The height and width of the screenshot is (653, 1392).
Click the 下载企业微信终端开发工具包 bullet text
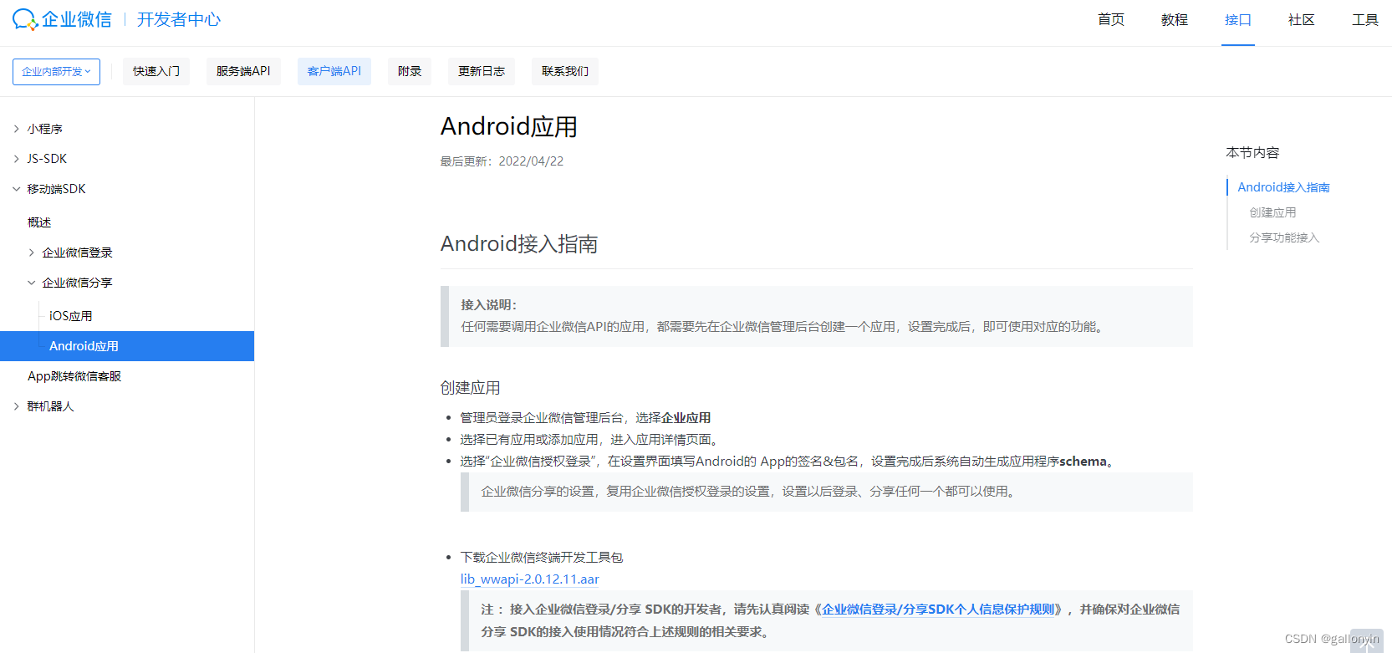(x=542, y=558)
